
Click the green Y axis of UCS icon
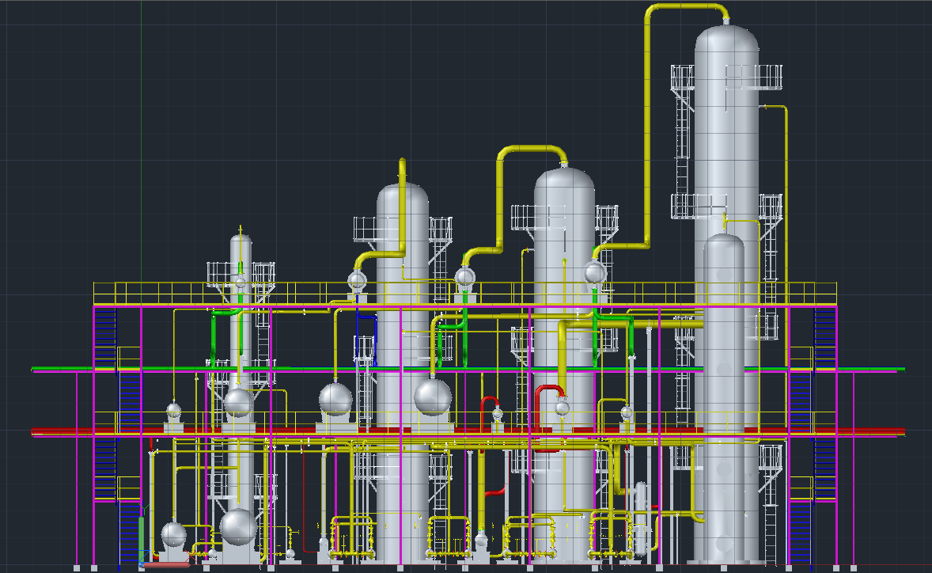coord(142,538)
